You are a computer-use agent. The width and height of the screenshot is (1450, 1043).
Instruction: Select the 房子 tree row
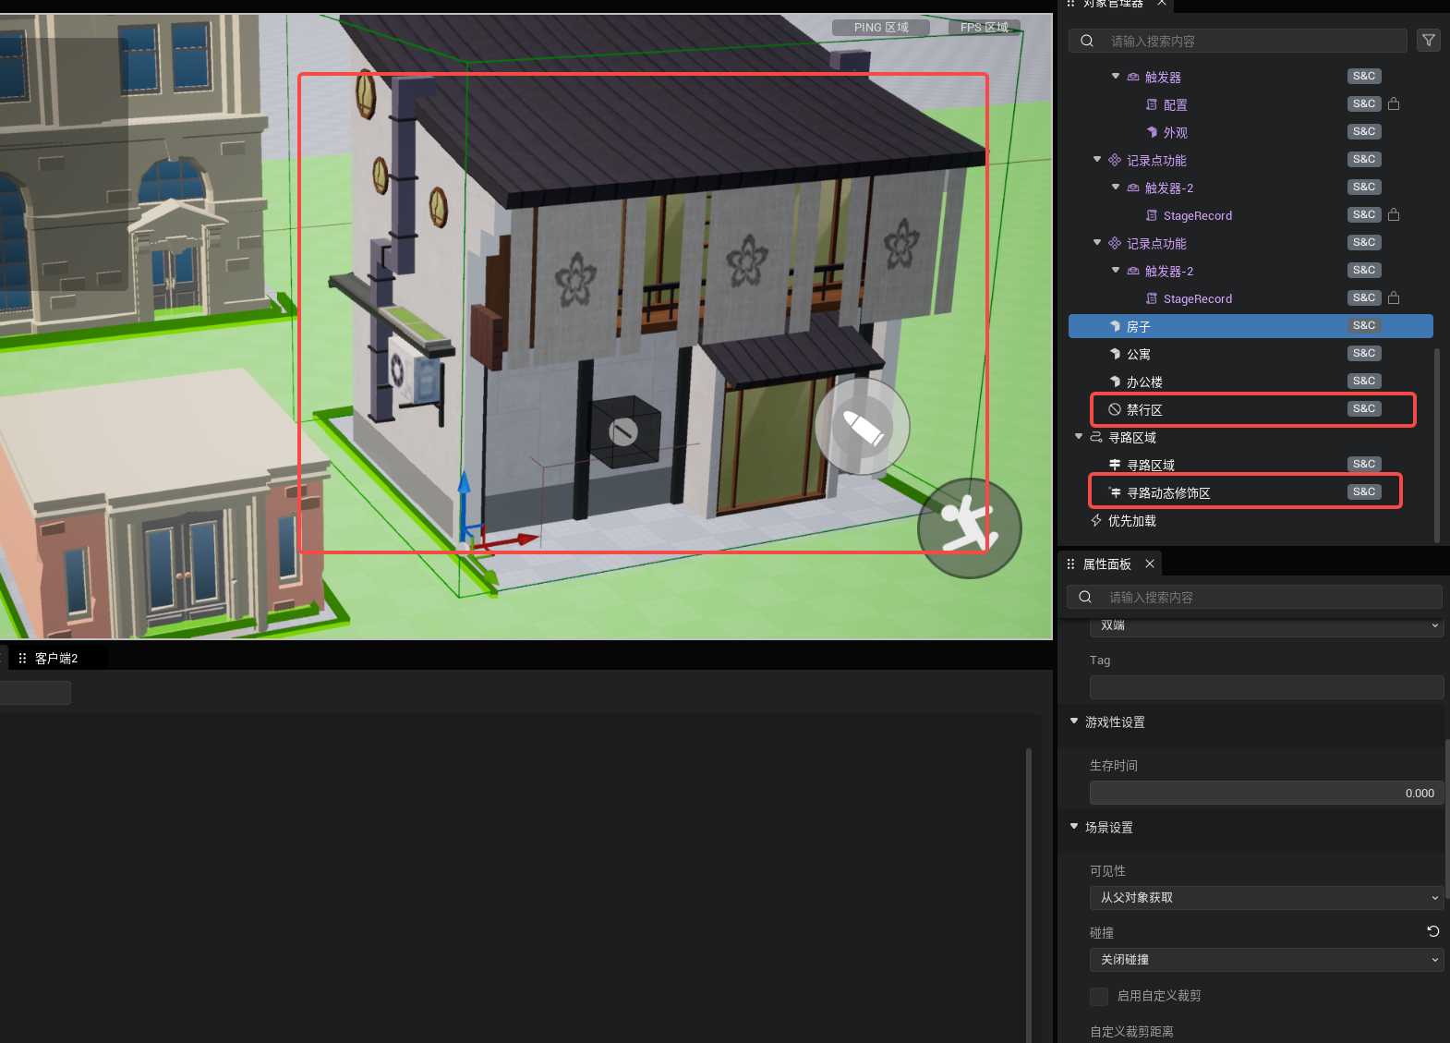1251,326
